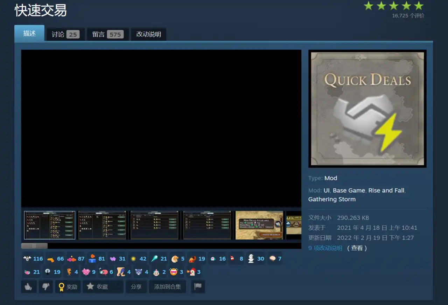Open the 添加到合集 add to collection button
This screenshot has width=448, height=305.
coord(168,286)
